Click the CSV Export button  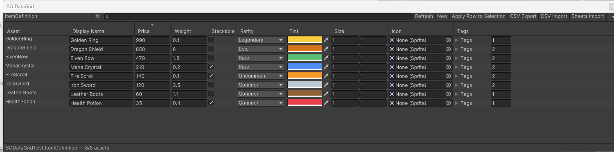pyautogui.click(x=523, y=16)
